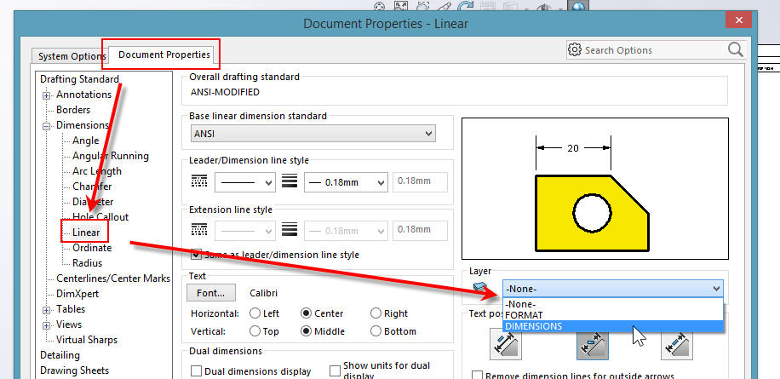The height and width of the screenshot is (379, 780).
Task: Click the extension line style icon
Action: coord(199,229)
